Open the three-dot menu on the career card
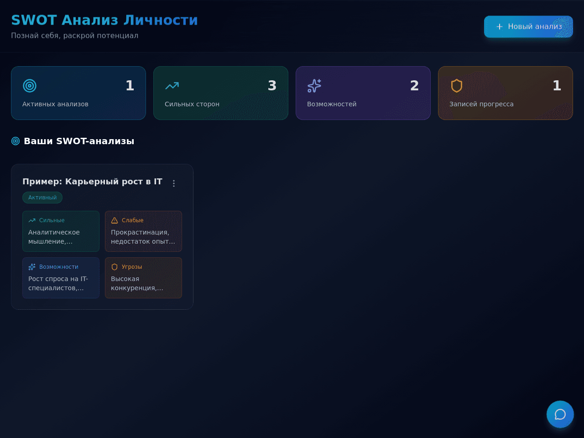The image size is (584, 438). coord(174,183)
